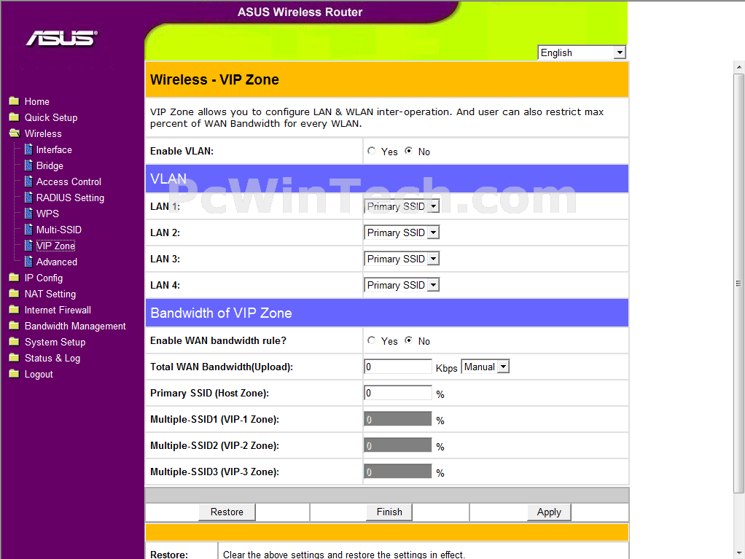The image size is (745, 559).
Task: Click the Primary SSID Host Zone percent field
Action: 398,393
